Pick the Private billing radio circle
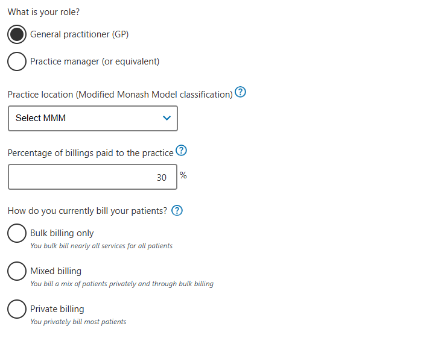This screenshot has width=435, height=338. (x=17, y=309)
